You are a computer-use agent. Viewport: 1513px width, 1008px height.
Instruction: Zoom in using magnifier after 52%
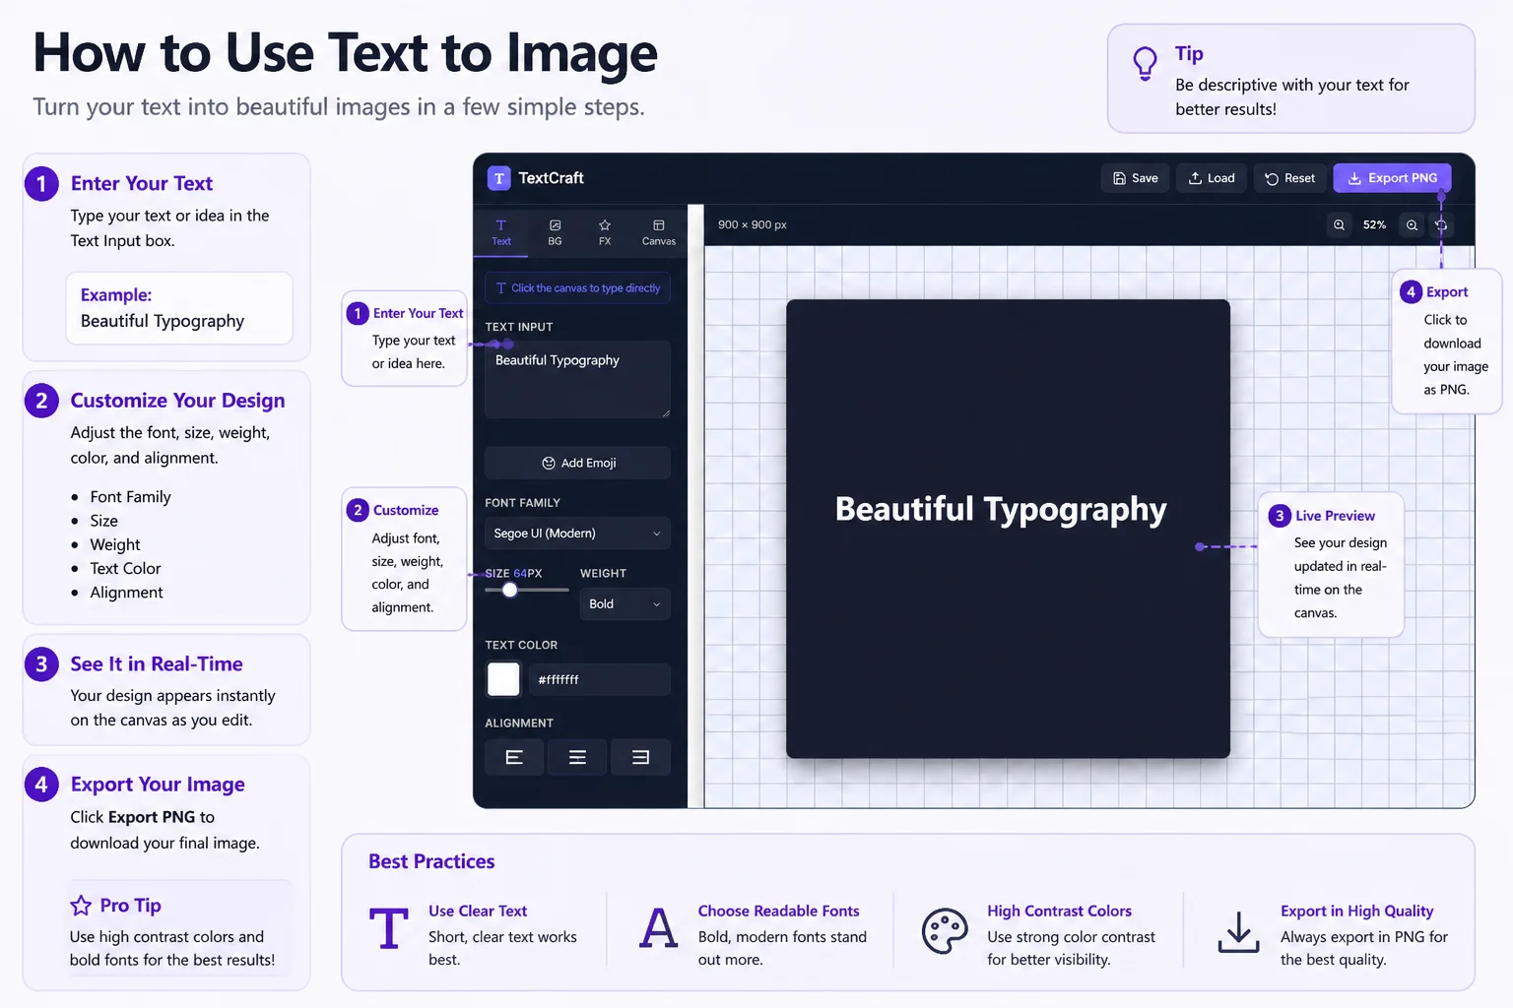tap(1412, 225)
